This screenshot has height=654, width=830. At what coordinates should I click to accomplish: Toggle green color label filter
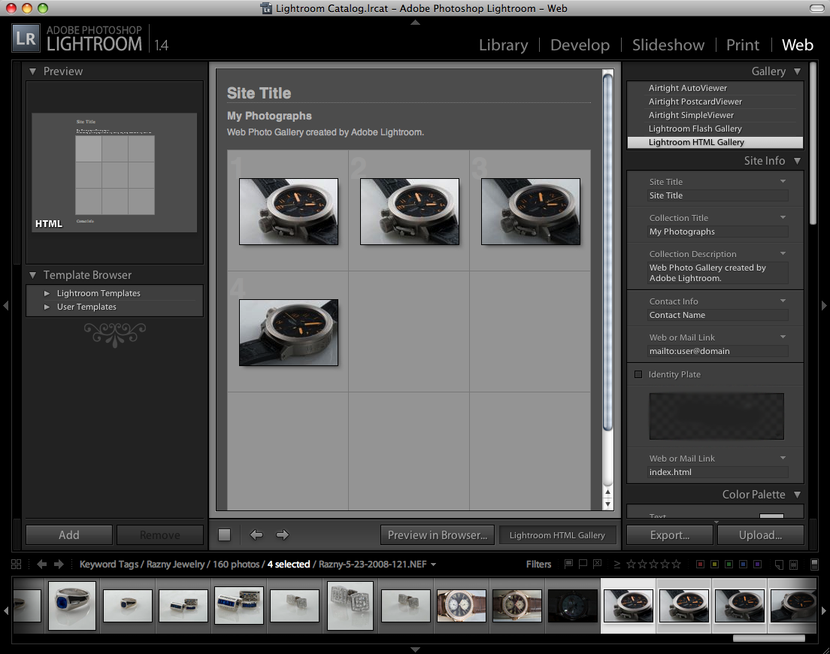(729, 565)
